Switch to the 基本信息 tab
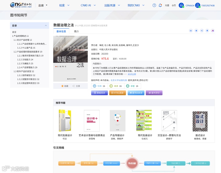 [x=61, y=31]
